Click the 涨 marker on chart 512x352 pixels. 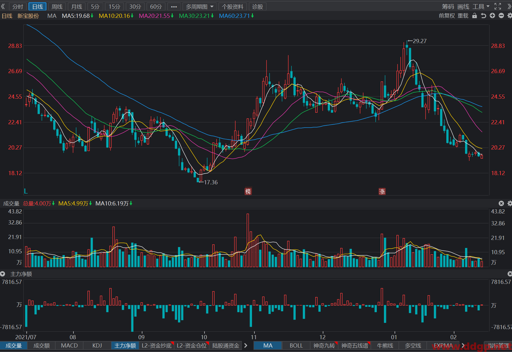(382, 191)
